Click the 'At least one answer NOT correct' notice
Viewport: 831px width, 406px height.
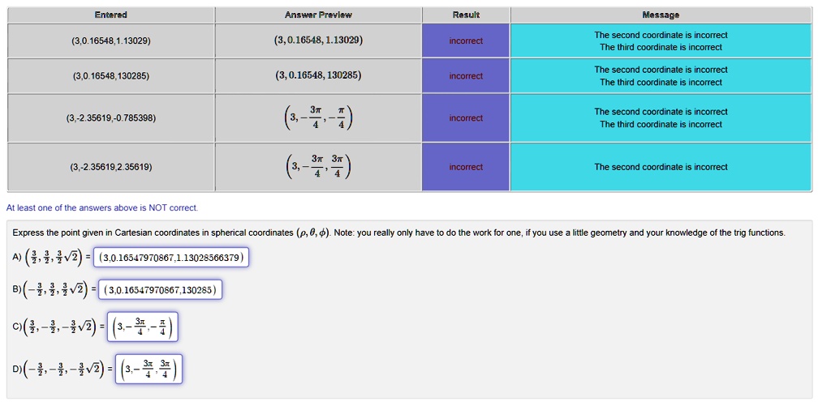(x=101, y=208)
